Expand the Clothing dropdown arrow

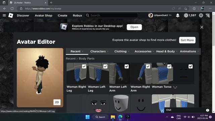[129, 51]
